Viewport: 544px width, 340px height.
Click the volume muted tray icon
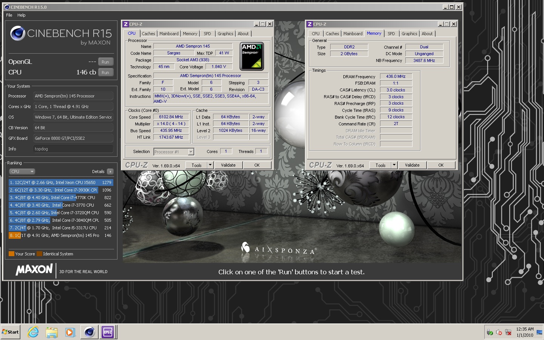[499, 332]
